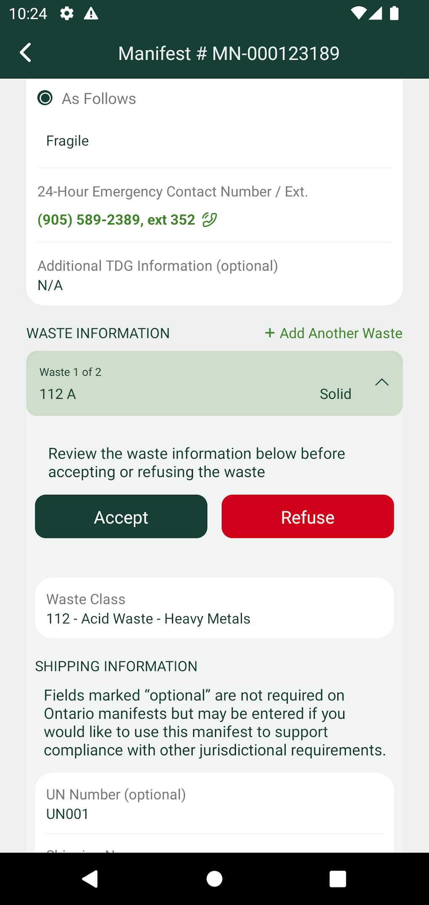Call emergency number (905) 589-2389

(116, 219)
